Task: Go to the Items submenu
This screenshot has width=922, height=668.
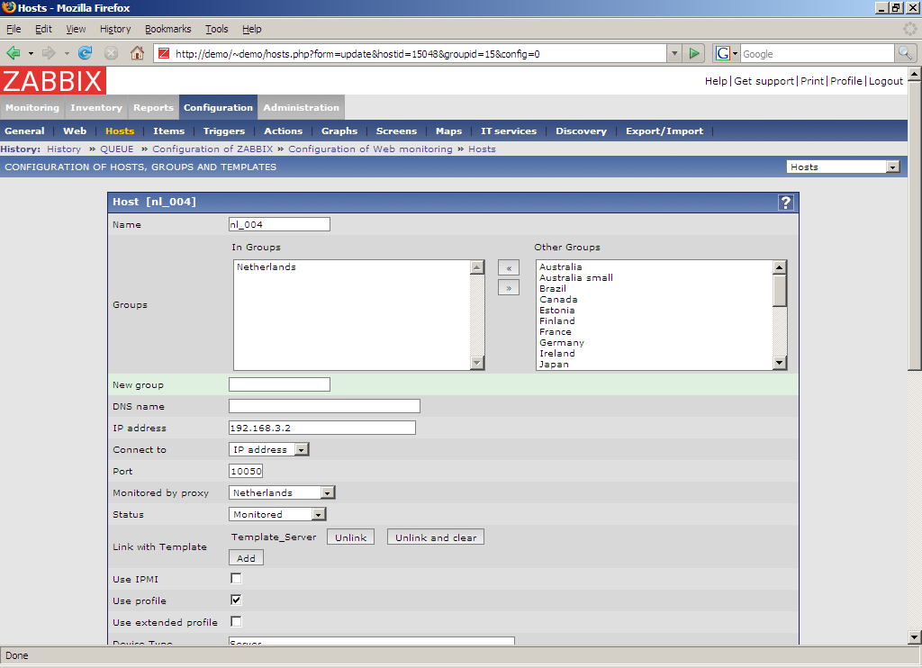Action: (168, 131)
